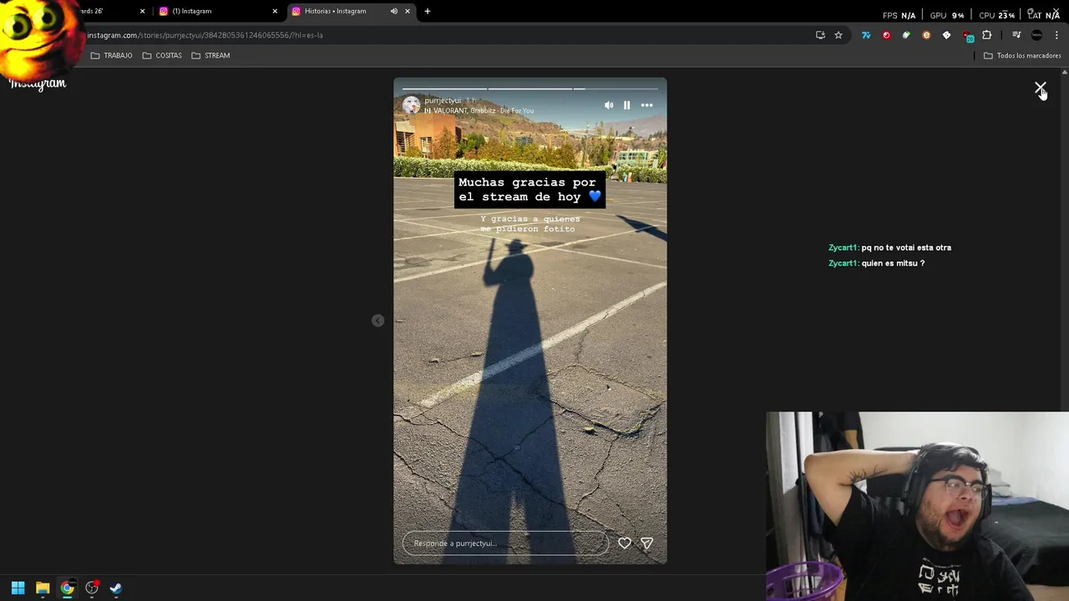Screen dimensions: 1069x601
Task: Open the blue 'Tv' browser extension
Action: 866,35
